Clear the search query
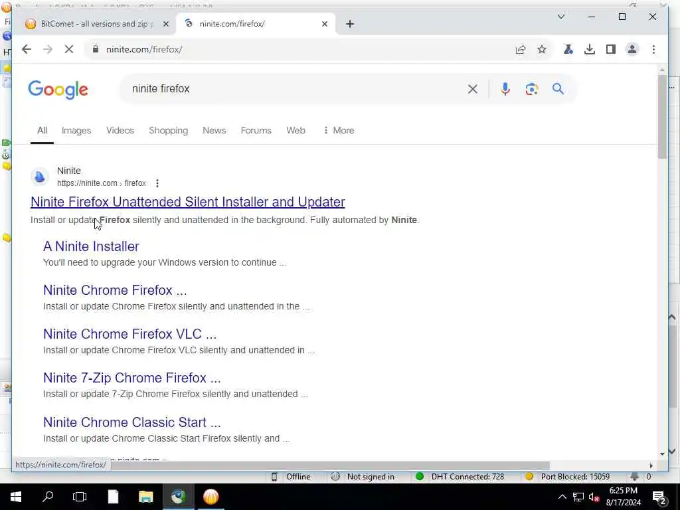680x510 pixels. pos(473,90)
